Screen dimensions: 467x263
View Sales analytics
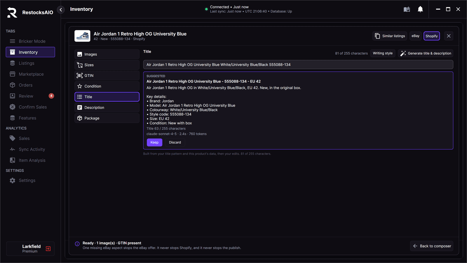(x=30, y=138)
